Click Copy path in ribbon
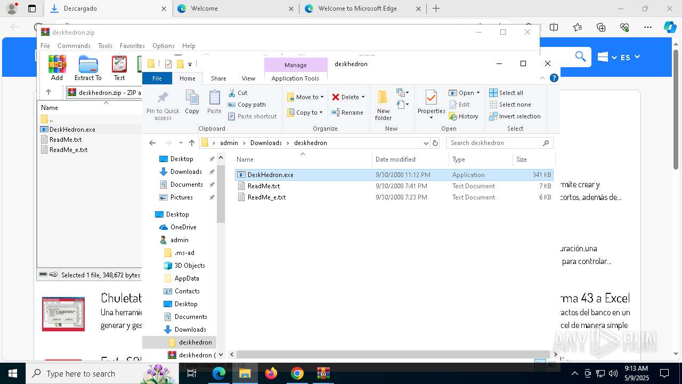 coord(247,105)
